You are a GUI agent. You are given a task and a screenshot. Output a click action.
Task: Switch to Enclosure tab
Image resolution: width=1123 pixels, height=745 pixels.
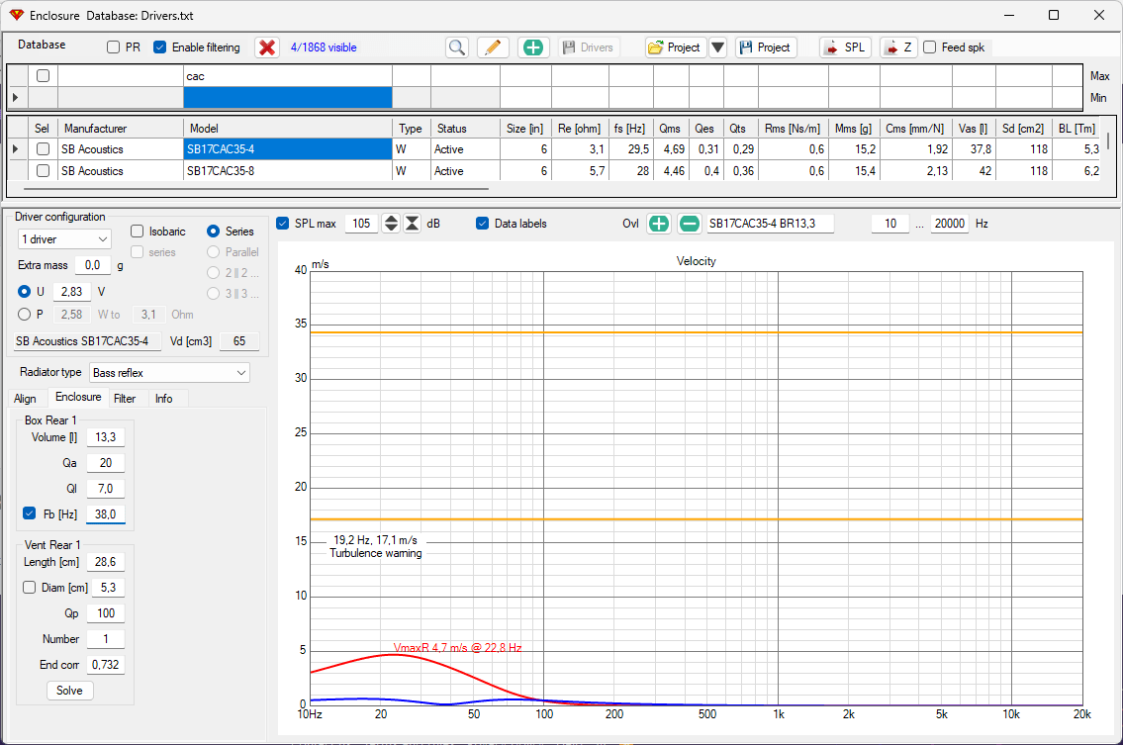coord(78,397)
